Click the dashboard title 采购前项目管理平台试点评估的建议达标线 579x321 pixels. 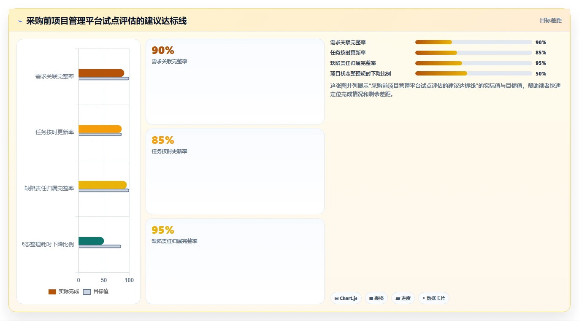tap(106, 21)
